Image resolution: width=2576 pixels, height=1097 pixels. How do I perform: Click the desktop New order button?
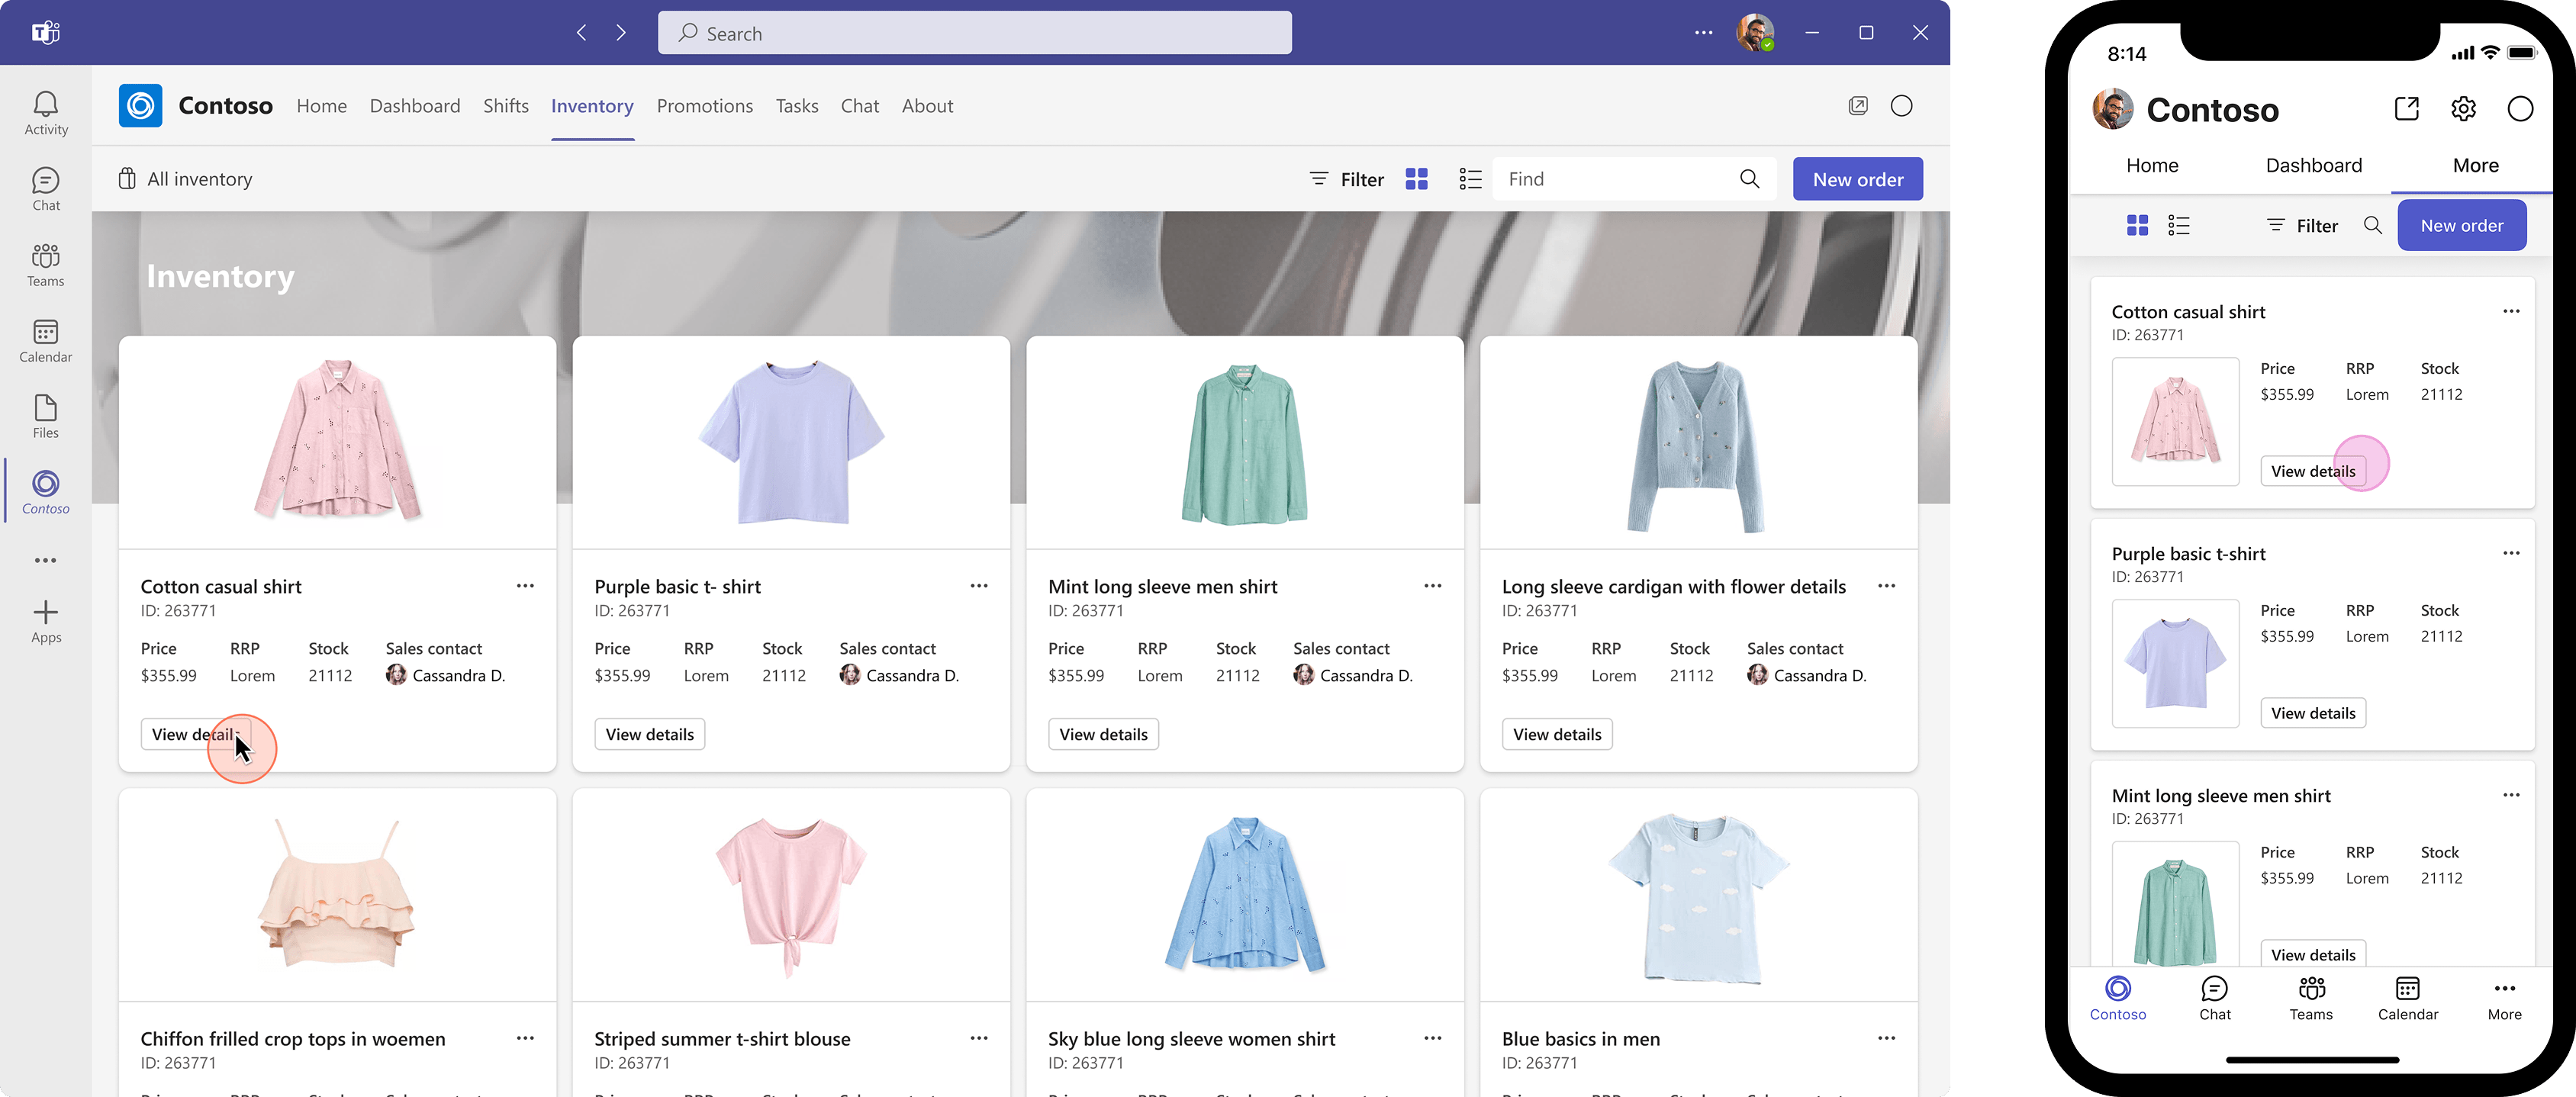[x=1857, y=179]
